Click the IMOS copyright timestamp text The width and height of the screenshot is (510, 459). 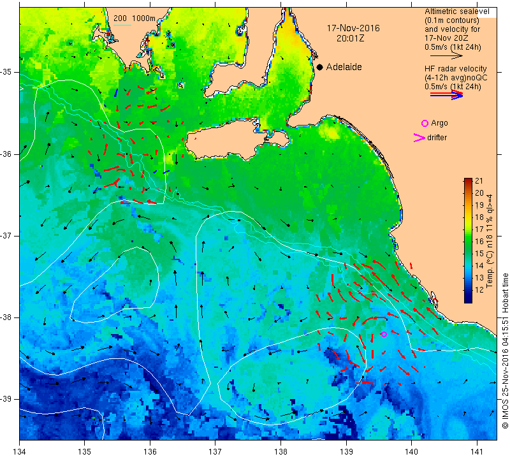click(505, 350)
